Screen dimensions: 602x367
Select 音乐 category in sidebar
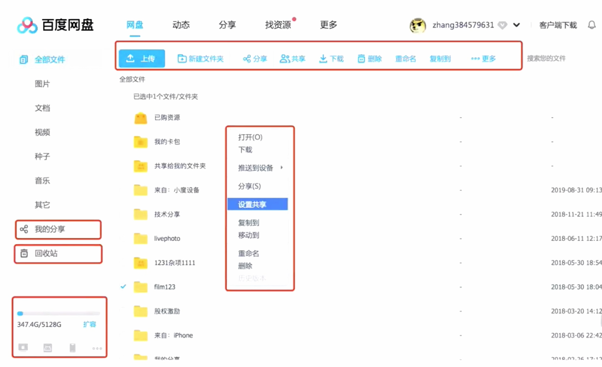click(x=42, y=181)
